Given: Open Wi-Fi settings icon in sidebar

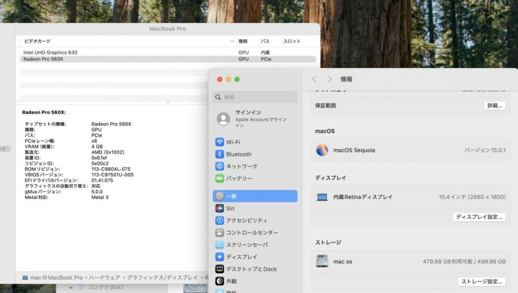Looking at the screenshot, I should click(x=219, y=142).
